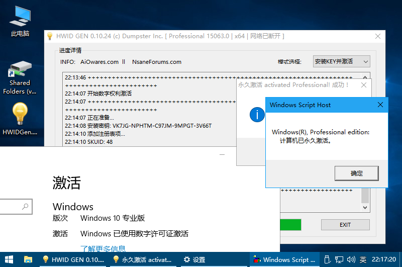Close the HWID GEN window

[378, 36]
